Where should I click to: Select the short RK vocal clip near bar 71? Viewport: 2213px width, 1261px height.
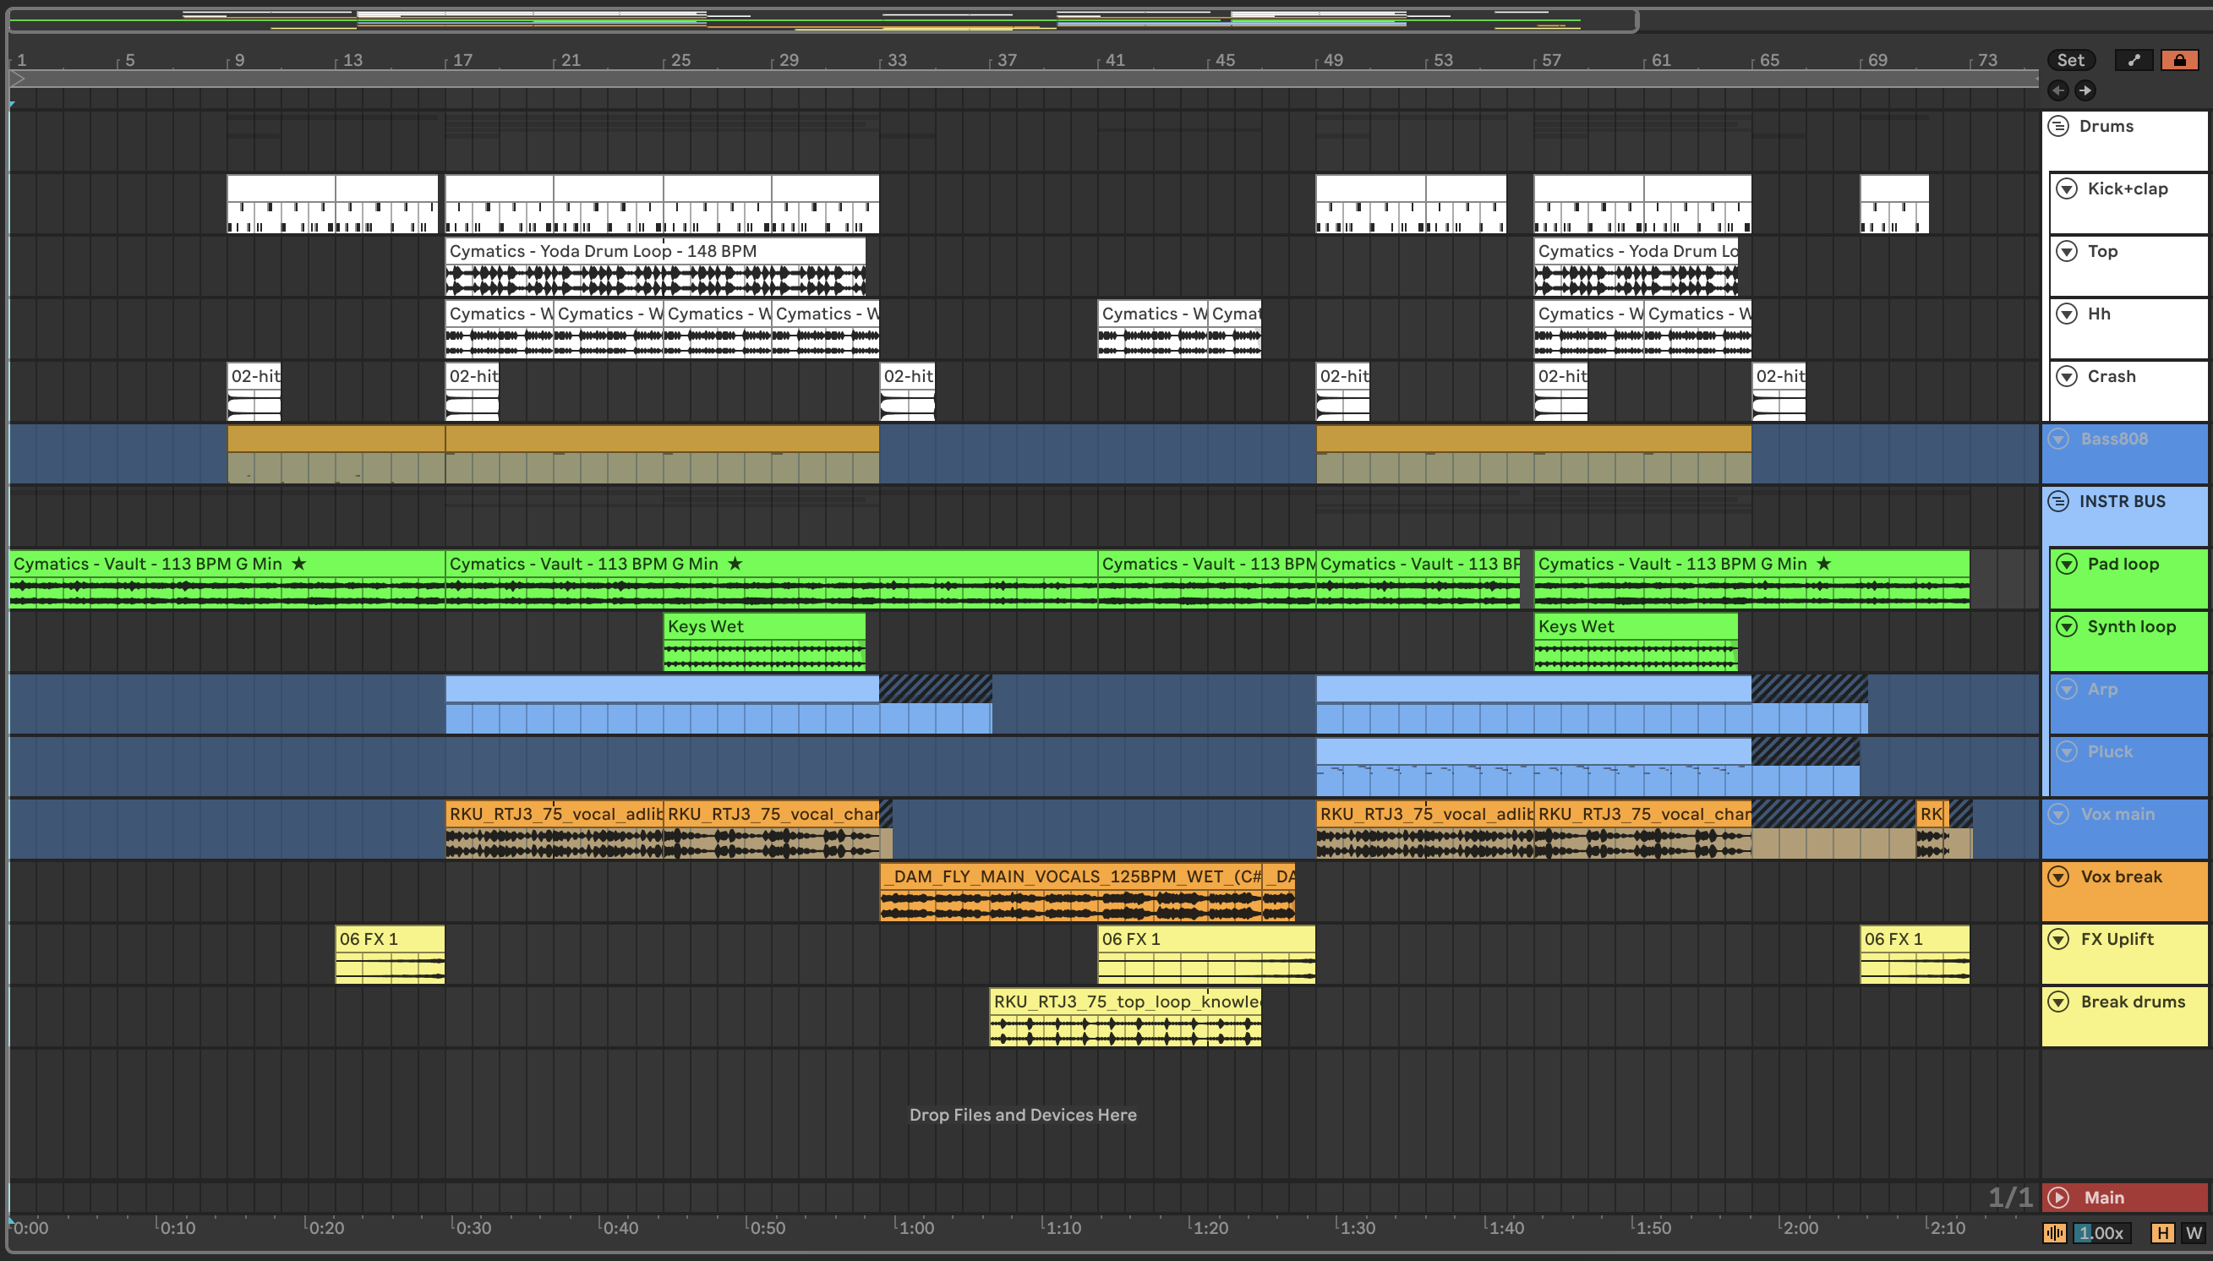[1932, 829]
